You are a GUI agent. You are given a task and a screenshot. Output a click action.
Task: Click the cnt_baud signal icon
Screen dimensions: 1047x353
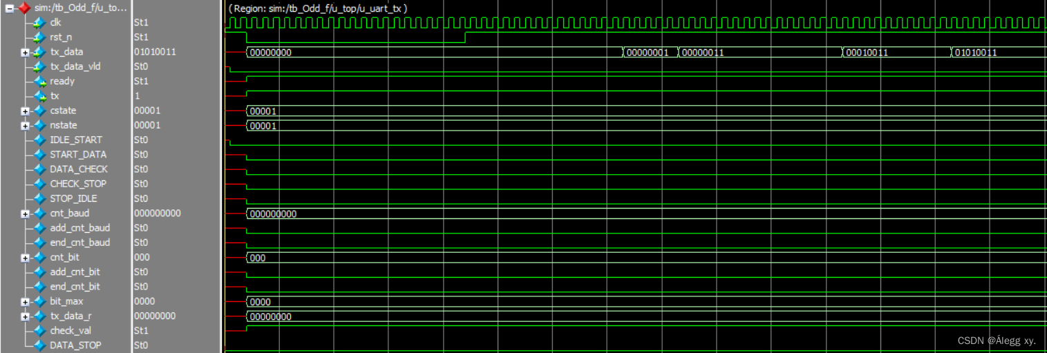(x=39, y=213)
